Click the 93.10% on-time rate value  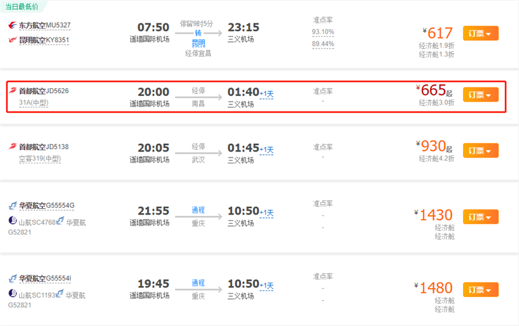[x=323, y=32]
